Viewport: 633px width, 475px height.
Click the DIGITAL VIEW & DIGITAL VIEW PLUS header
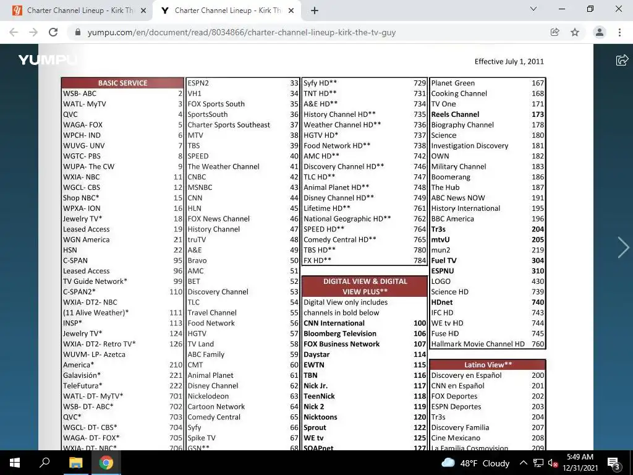pos(365,286)
